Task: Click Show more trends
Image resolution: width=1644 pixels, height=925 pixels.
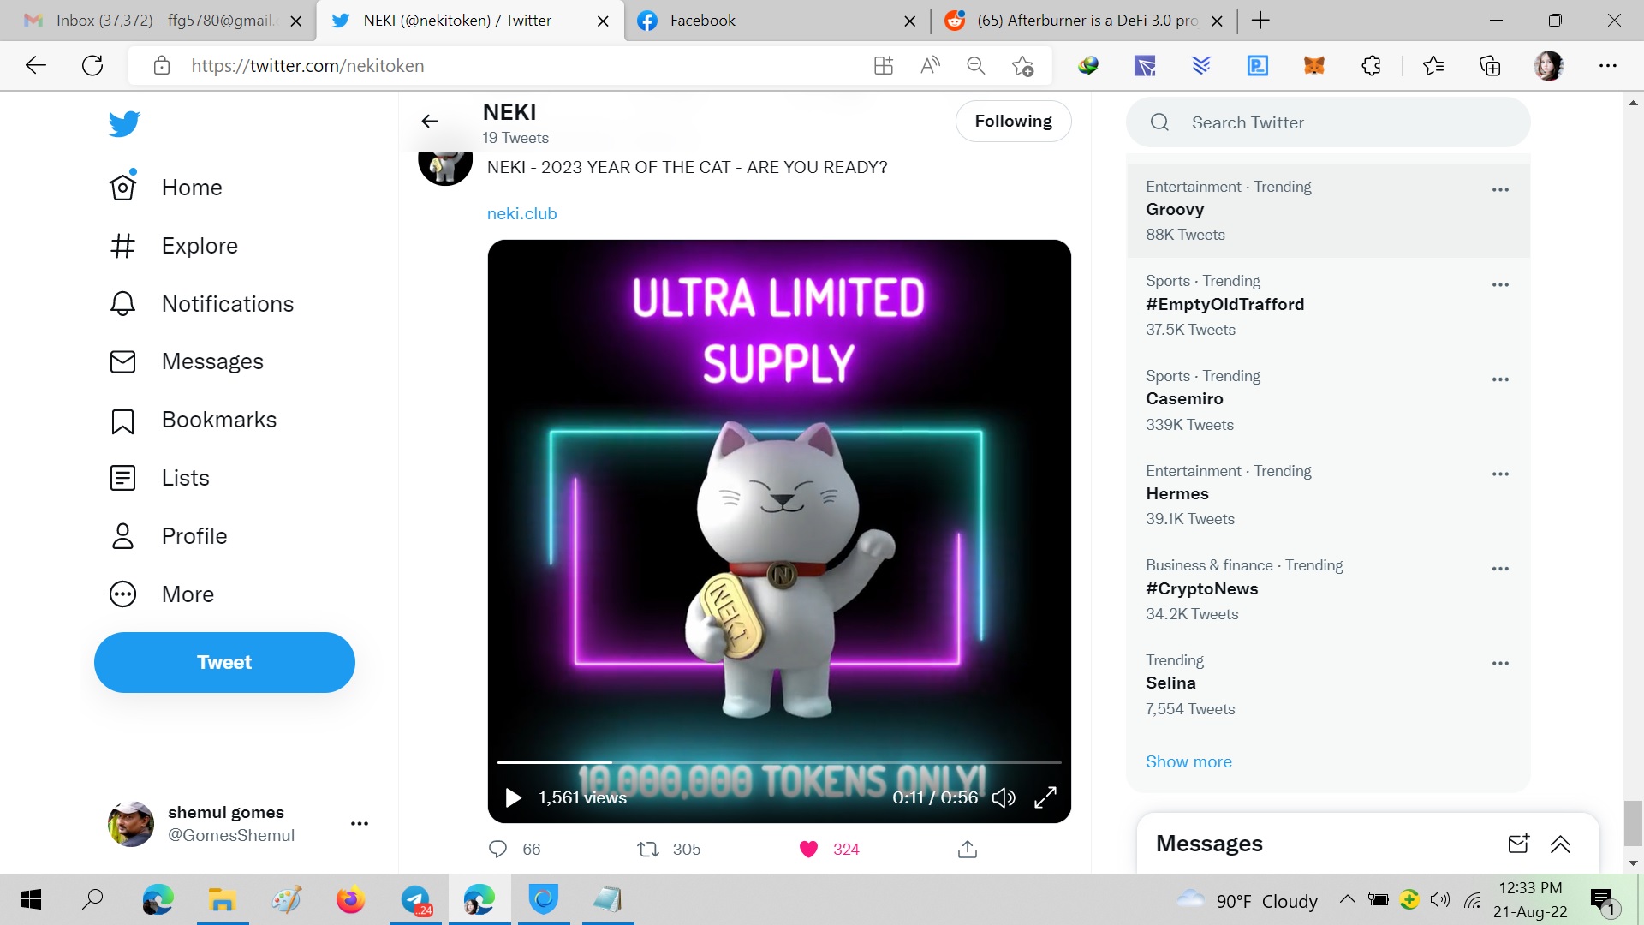Action: 1188,761
